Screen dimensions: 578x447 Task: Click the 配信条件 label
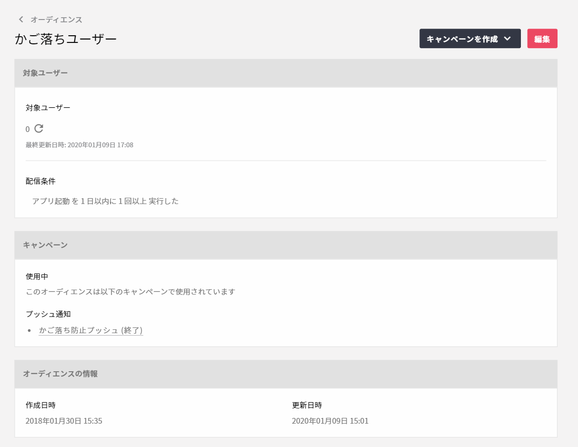pos(40,181)
